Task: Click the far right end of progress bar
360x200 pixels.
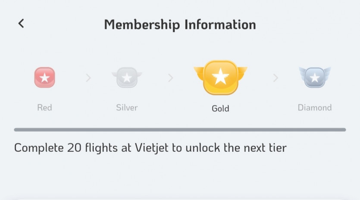Action: [x=343, y=129]
